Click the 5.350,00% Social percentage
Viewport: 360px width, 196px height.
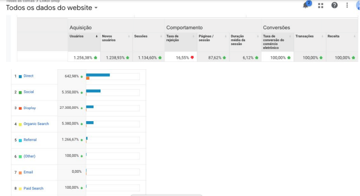[70, 92]
